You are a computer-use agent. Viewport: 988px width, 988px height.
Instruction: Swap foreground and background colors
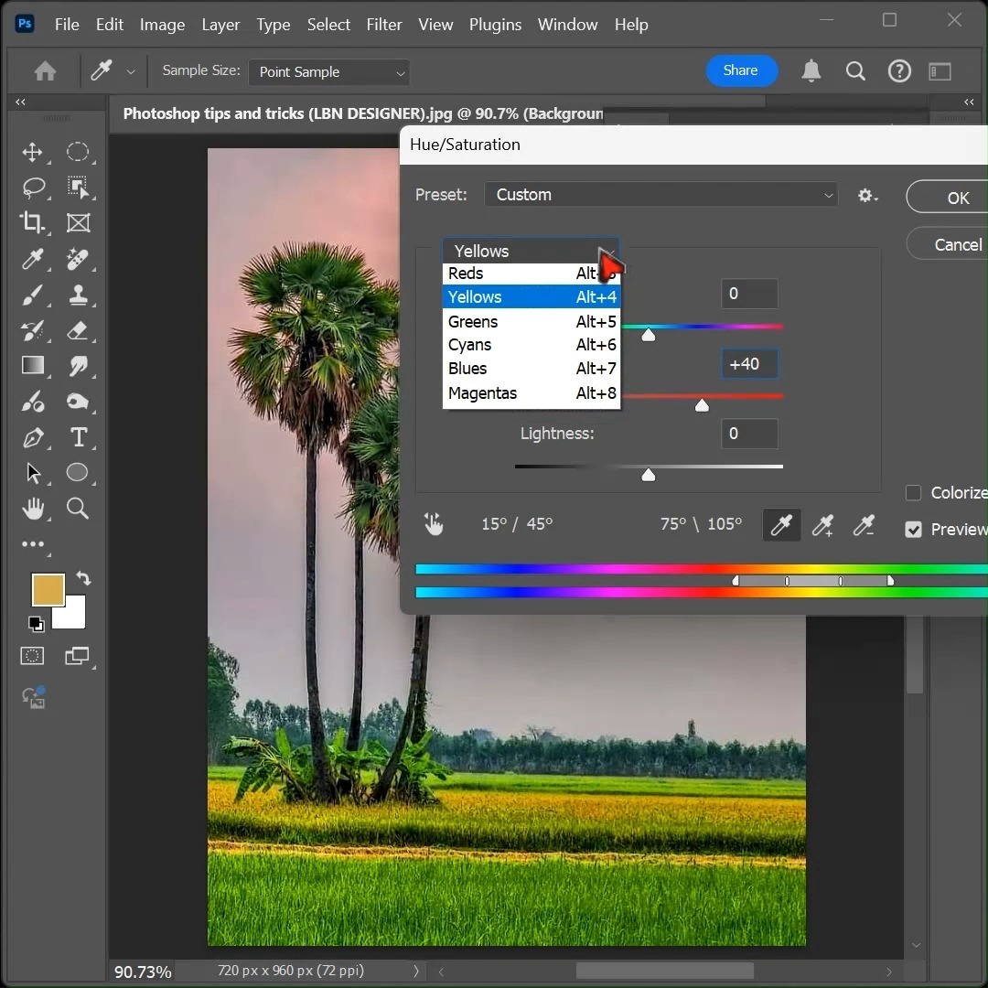[83, 578]
